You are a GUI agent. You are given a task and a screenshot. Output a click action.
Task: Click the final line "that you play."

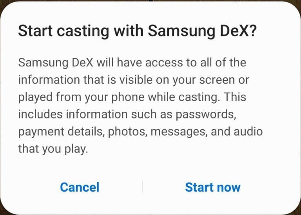click(x=53, y=149)
